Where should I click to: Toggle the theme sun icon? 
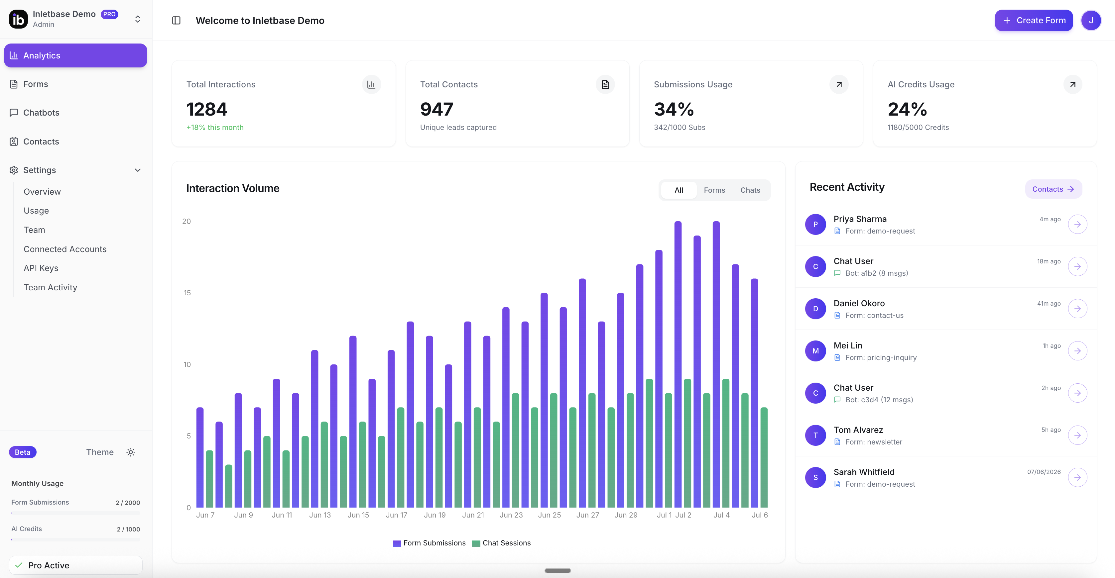point(131,452)
